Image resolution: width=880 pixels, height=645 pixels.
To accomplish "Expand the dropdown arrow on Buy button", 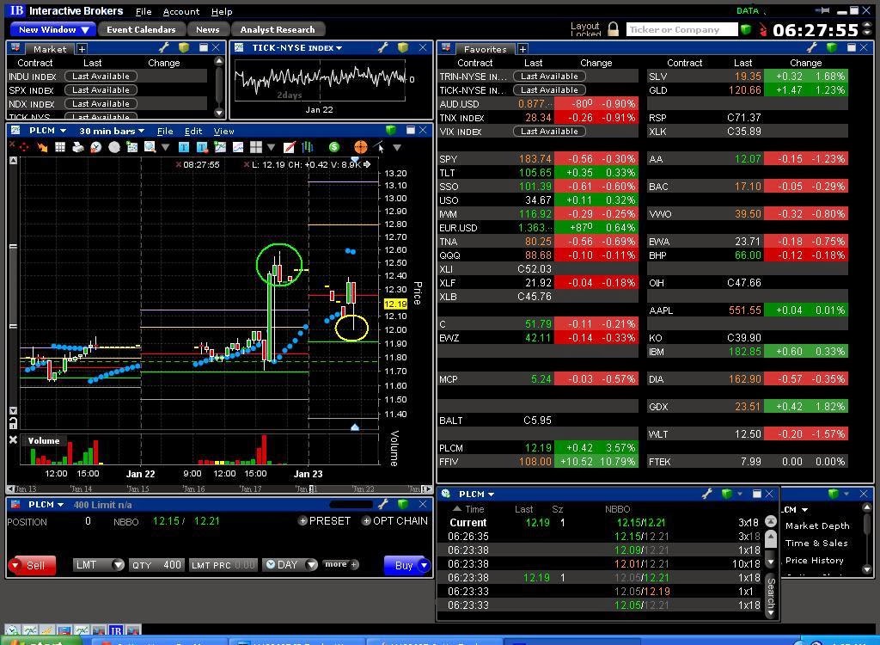I will coord(424,565).
